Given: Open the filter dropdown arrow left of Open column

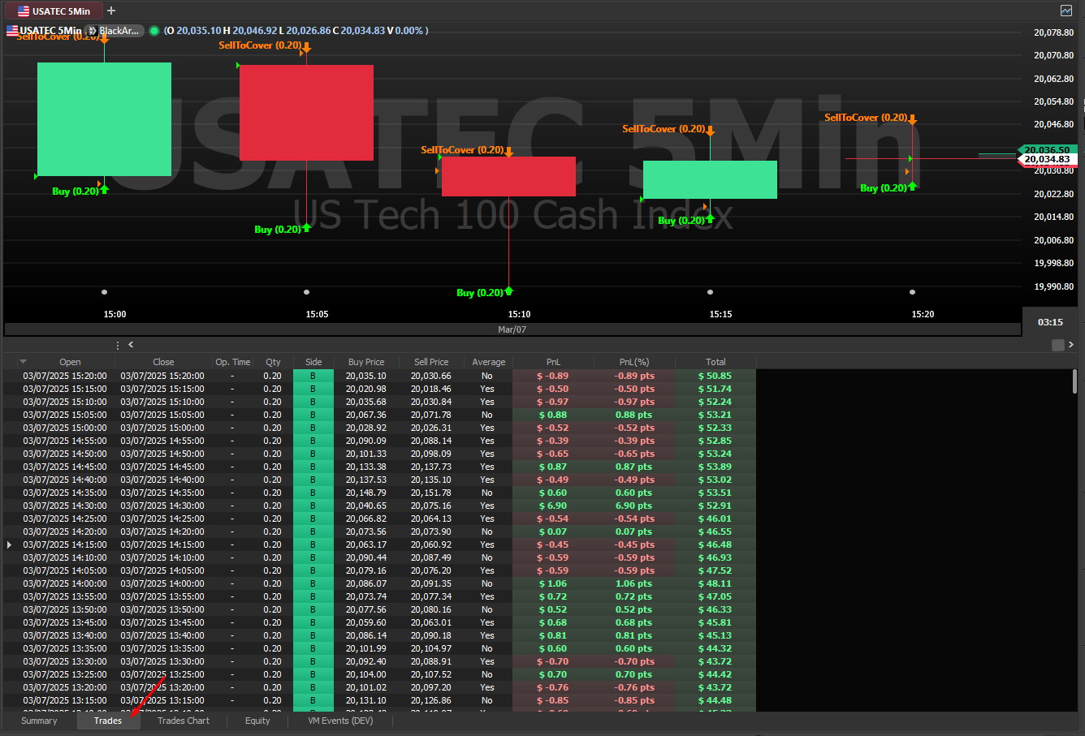Looking at the screenshot, I should [x=23, y=362].
